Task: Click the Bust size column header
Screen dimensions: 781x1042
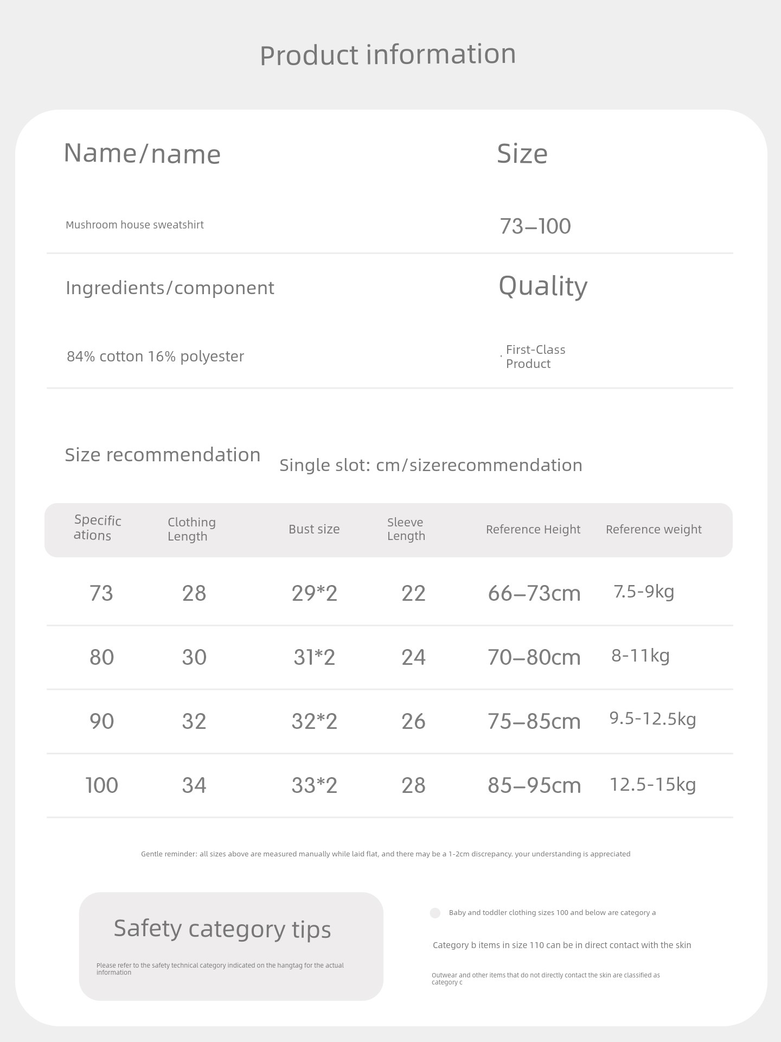Action: tap(314, 529)
